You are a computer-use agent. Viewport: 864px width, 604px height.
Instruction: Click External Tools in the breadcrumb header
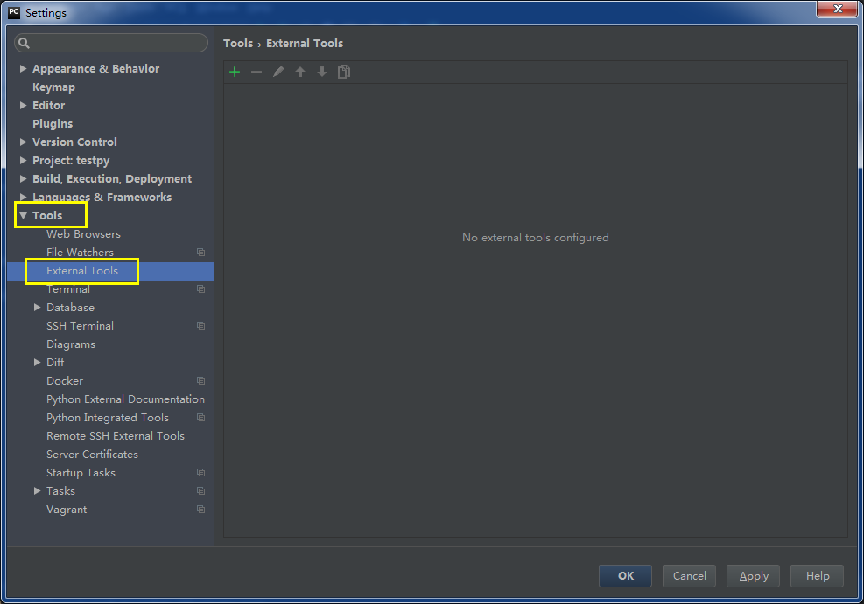coord(305,44)
